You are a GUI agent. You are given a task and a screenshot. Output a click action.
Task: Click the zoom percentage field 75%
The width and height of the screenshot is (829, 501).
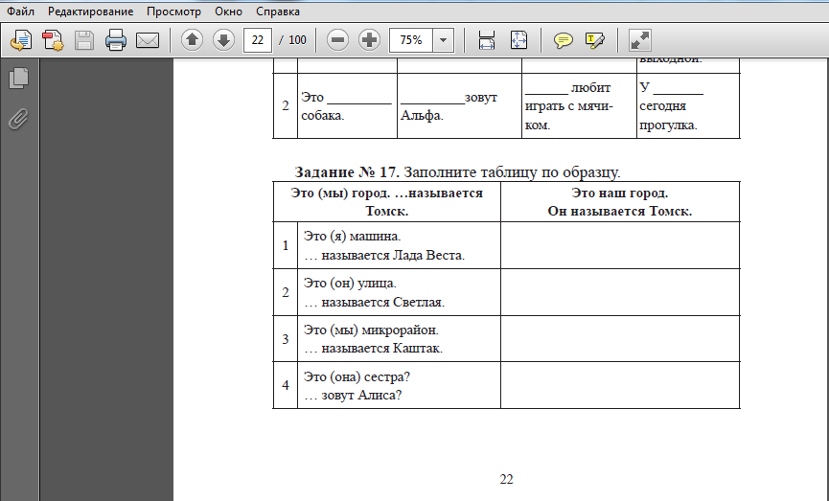411,40
